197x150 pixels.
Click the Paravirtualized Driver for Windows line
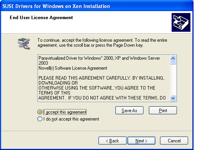coord(99,58)
